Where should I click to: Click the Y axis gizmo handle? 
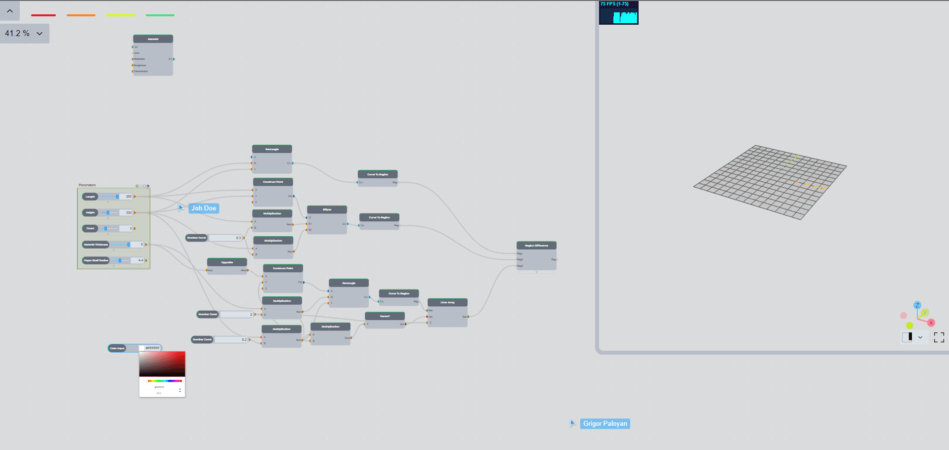tap(925, 313)
